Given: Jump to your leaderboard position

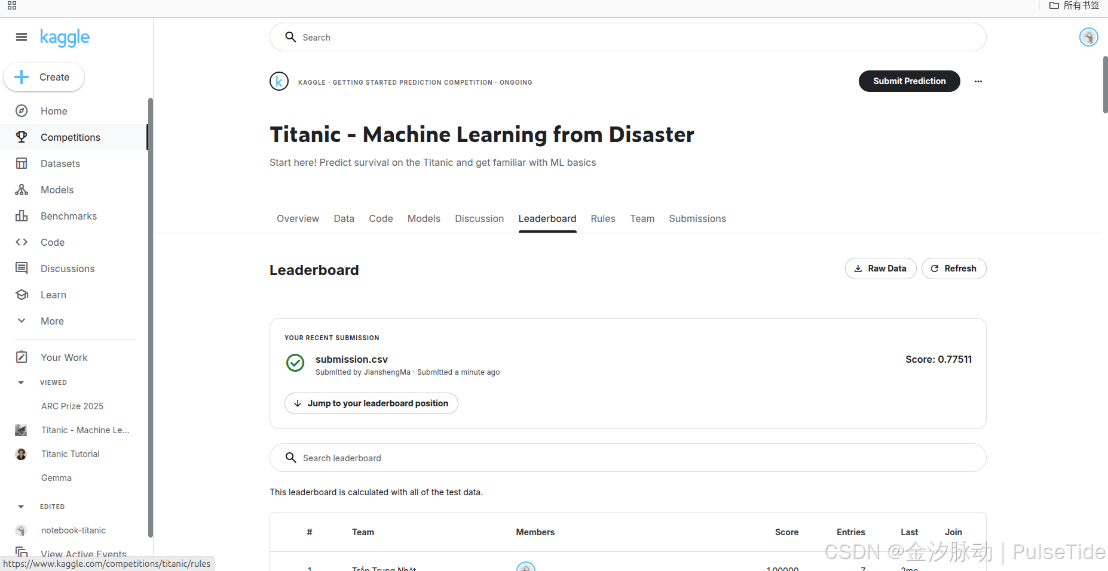Looking at the screenshot, I should [x=371, y=403].
